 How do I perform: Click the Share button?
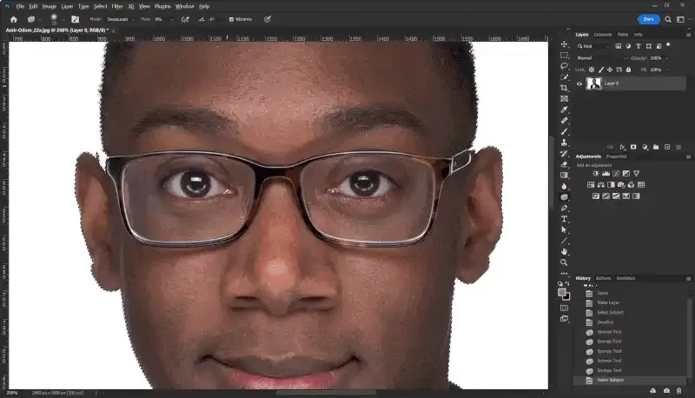[648, 19]
